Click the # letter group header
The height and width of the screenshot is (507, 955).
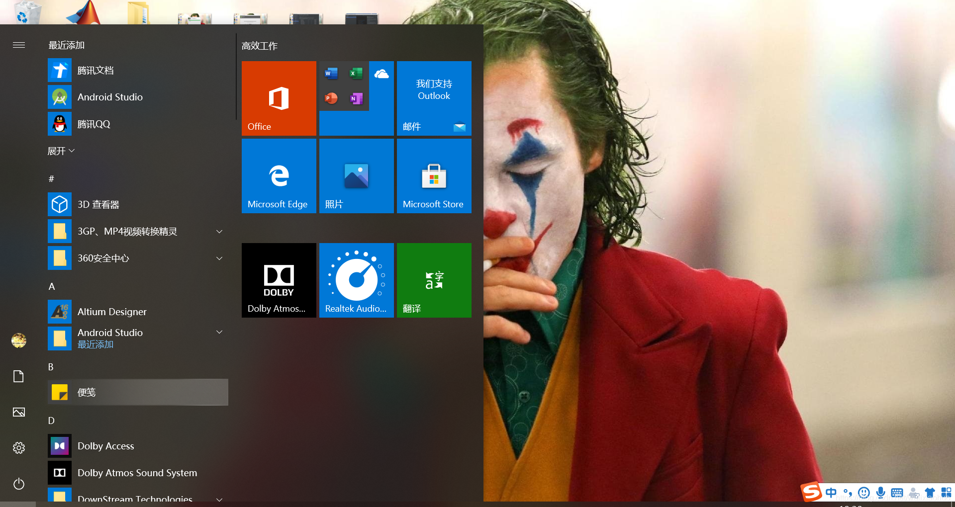51,179
